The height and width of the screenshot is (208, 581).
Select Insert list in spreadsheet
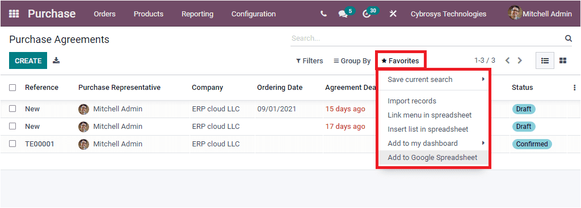428,129
